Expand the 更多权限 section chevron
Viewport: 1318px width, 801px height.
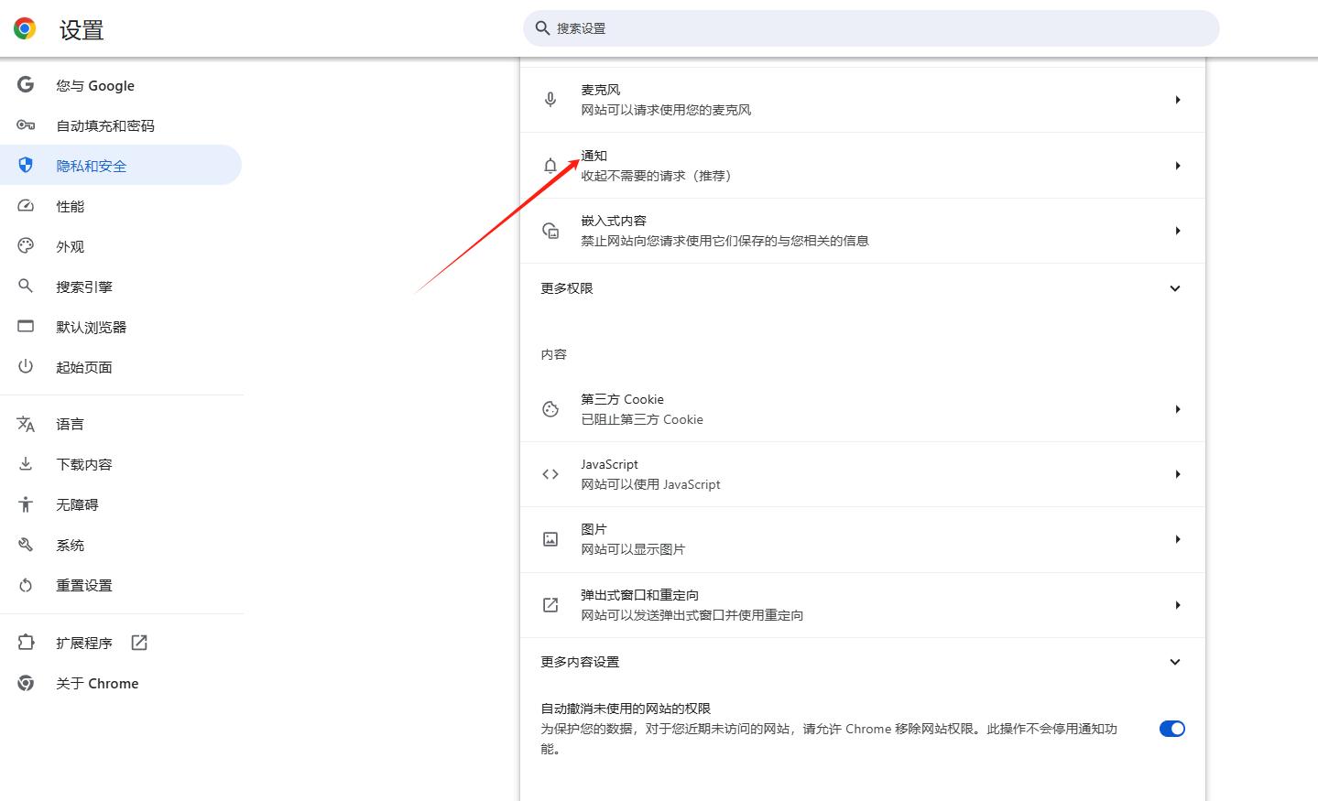coord(1175,288)
